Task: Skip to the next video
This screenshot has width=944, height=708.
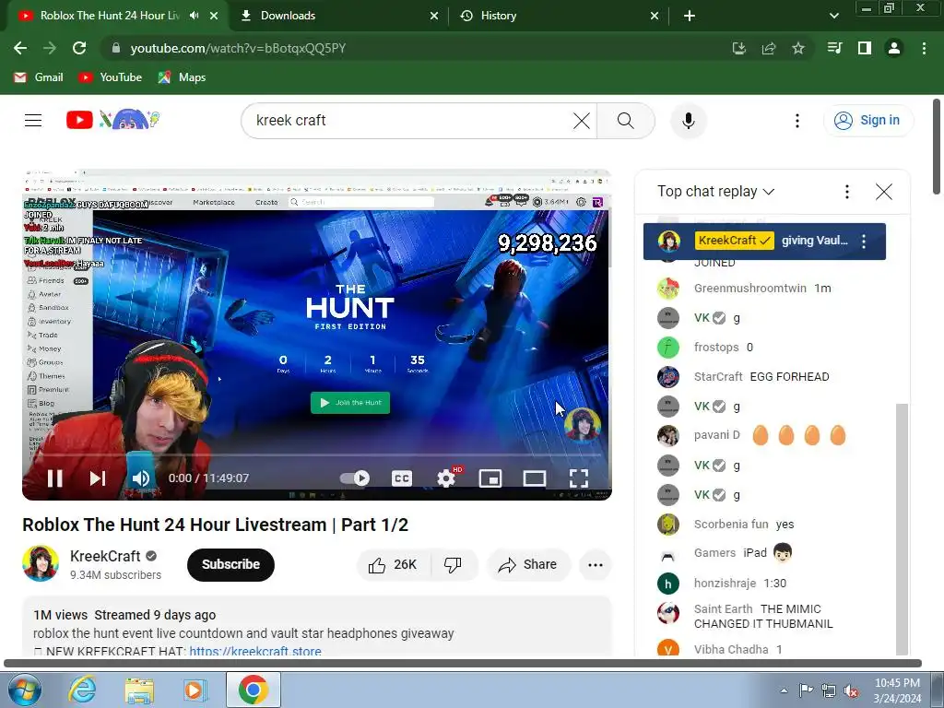Action: pos(98,478)
